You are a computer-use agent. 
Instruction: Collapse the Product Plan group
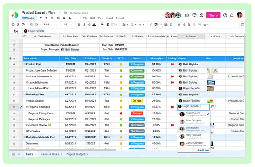pyautogui.click(x=25, y=64)
